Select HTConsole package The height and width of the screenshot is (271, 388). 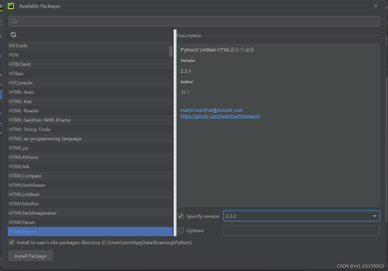(90, 83)
